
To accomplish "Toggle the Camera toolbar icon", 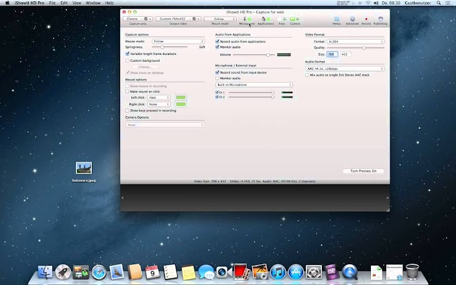I will pyautogui.click(x=294, y=19).
